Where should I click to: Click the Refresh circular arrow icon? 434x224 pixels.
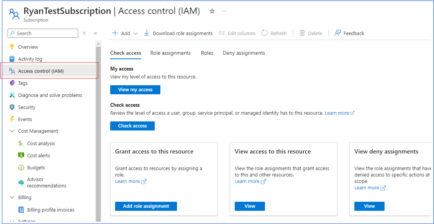265,33
